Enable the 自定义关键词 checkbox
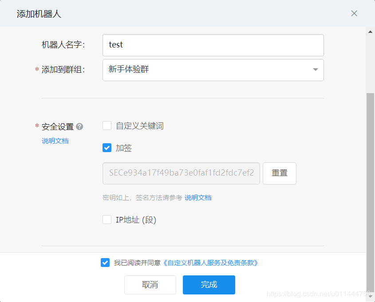Screen dimensions: 375x302 coord(107,126)
